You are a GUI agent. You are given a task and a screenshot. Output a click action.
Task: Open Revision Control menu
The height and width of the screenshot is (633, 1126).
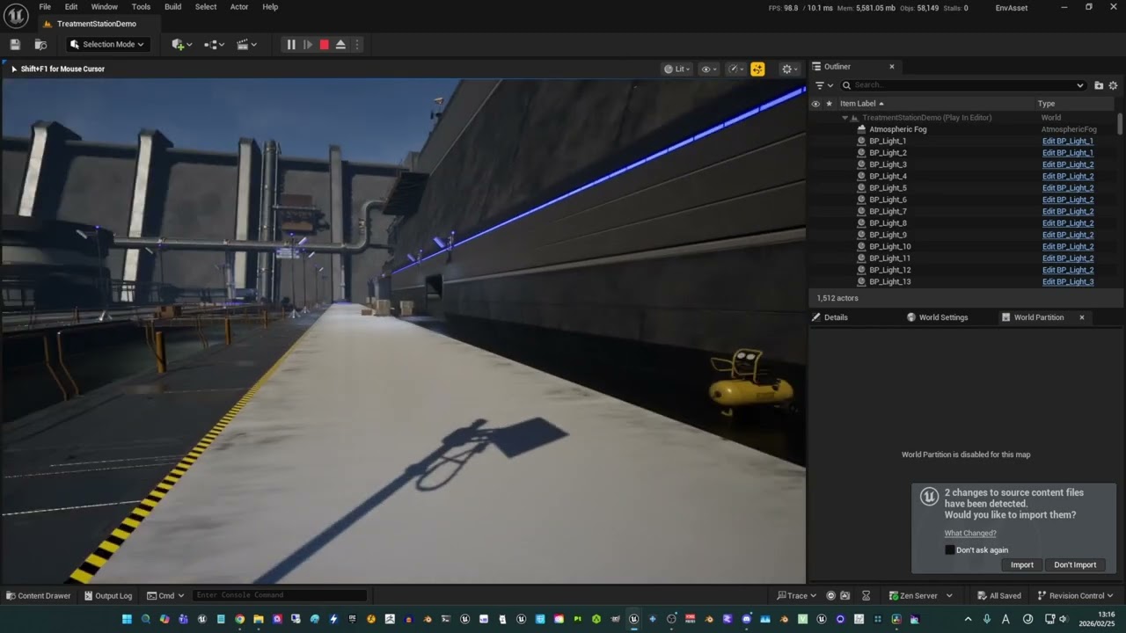pyautogui.click(x=1076, y=595)
